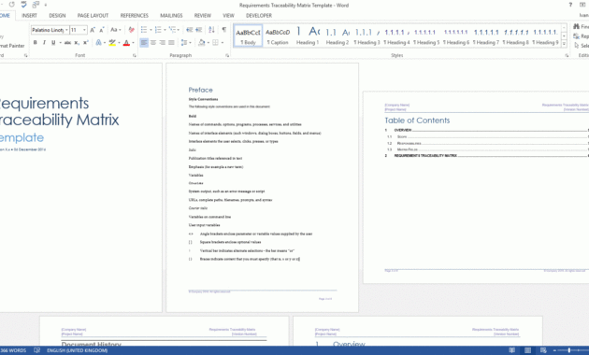The width and height of the screenshot is (589, 355).
Task: Open the PAGE LAYOUT ribbon tab
Action: (x=93, y=15)
